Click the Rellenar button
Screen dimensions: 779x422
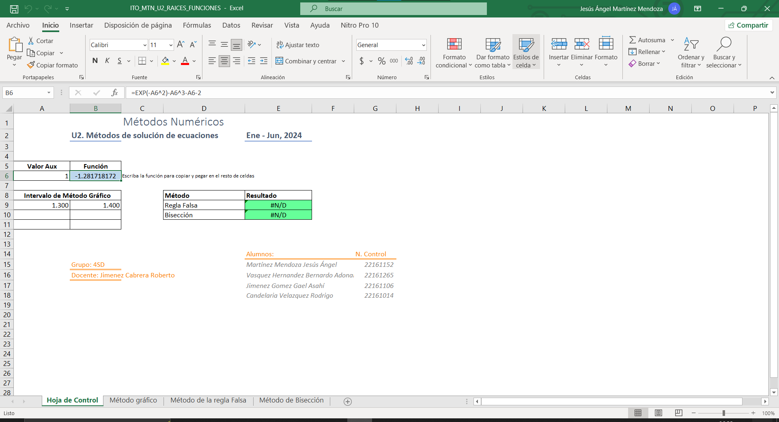647,52
